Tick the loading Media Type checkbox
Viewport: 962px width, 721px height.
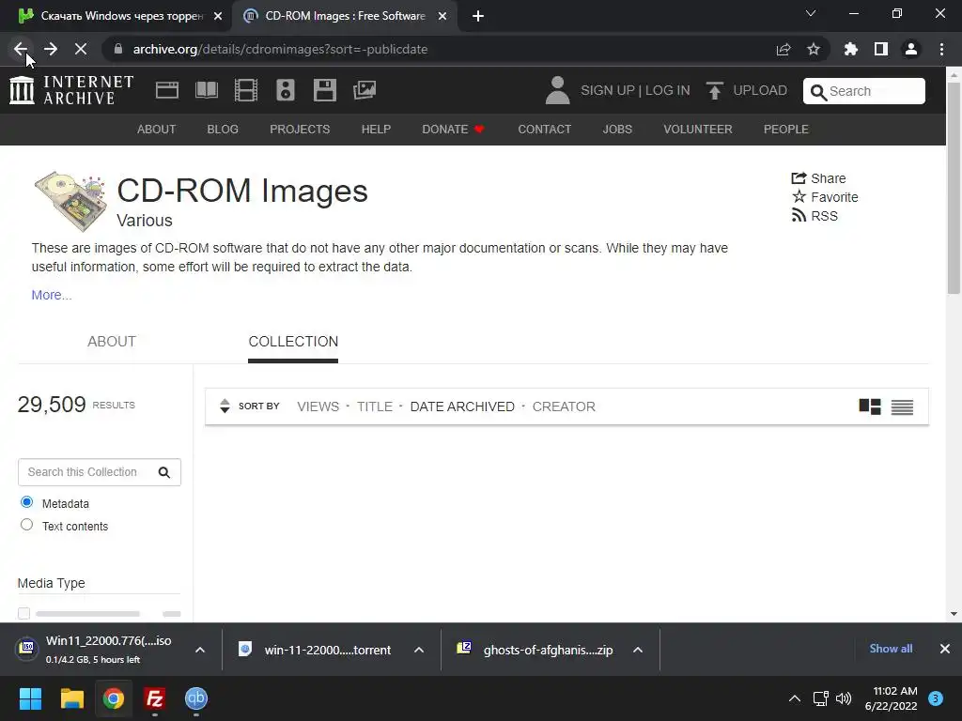pos(23,613)
